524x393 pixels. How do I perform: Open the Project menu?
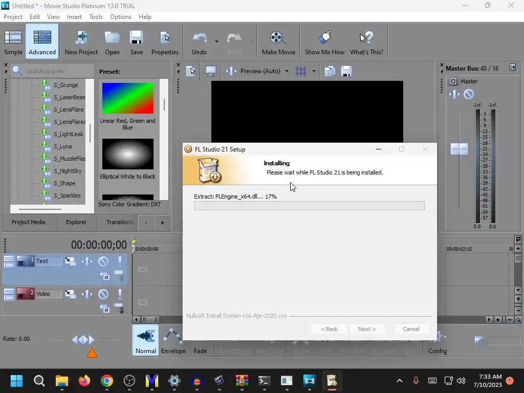pyautogui.click(x=13, y=17)
